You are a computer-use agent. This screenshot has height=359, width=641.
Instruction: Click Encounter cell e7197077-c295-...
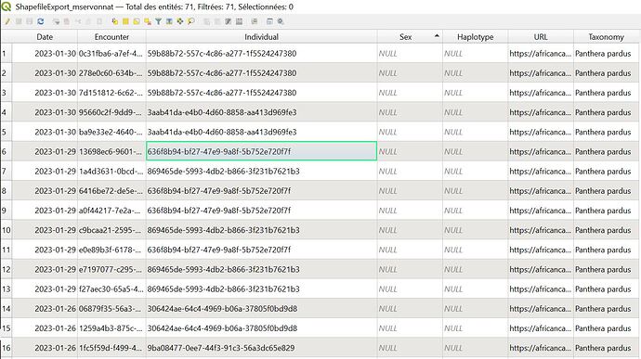(111, 269)
